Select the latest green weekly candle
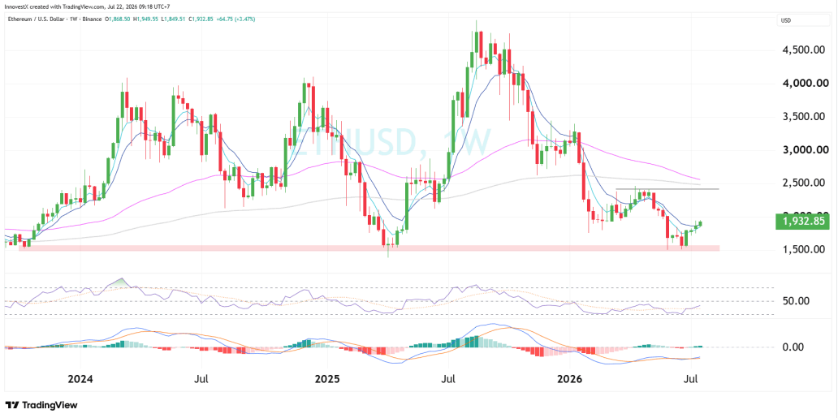The width and height of the screenshot is (838, 418). (700, 223)
